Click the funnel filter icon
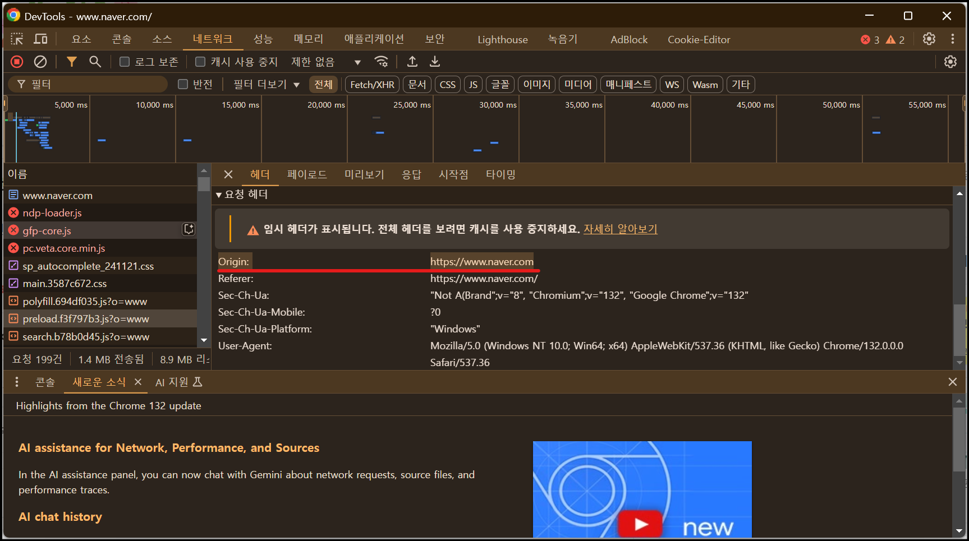 click(x=71, y=62)
